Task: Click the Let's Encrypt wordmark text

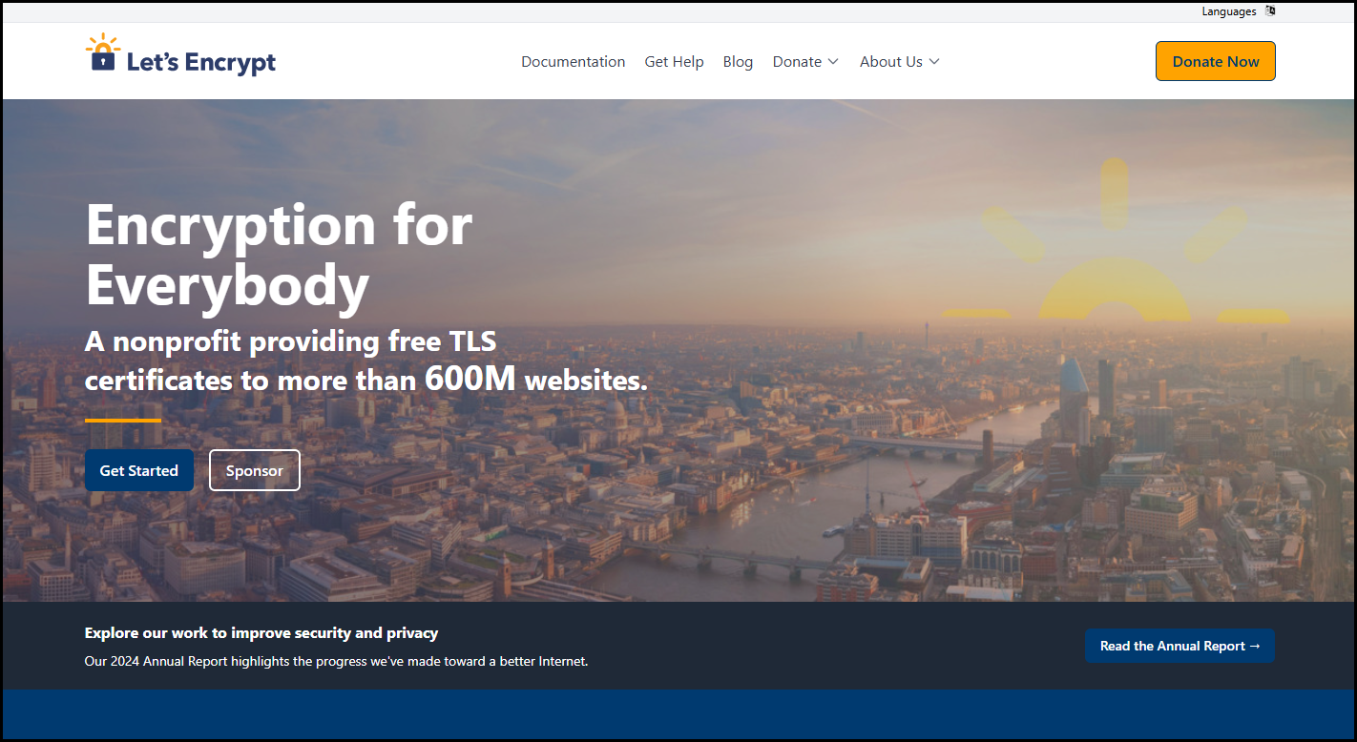Action: 201,63
